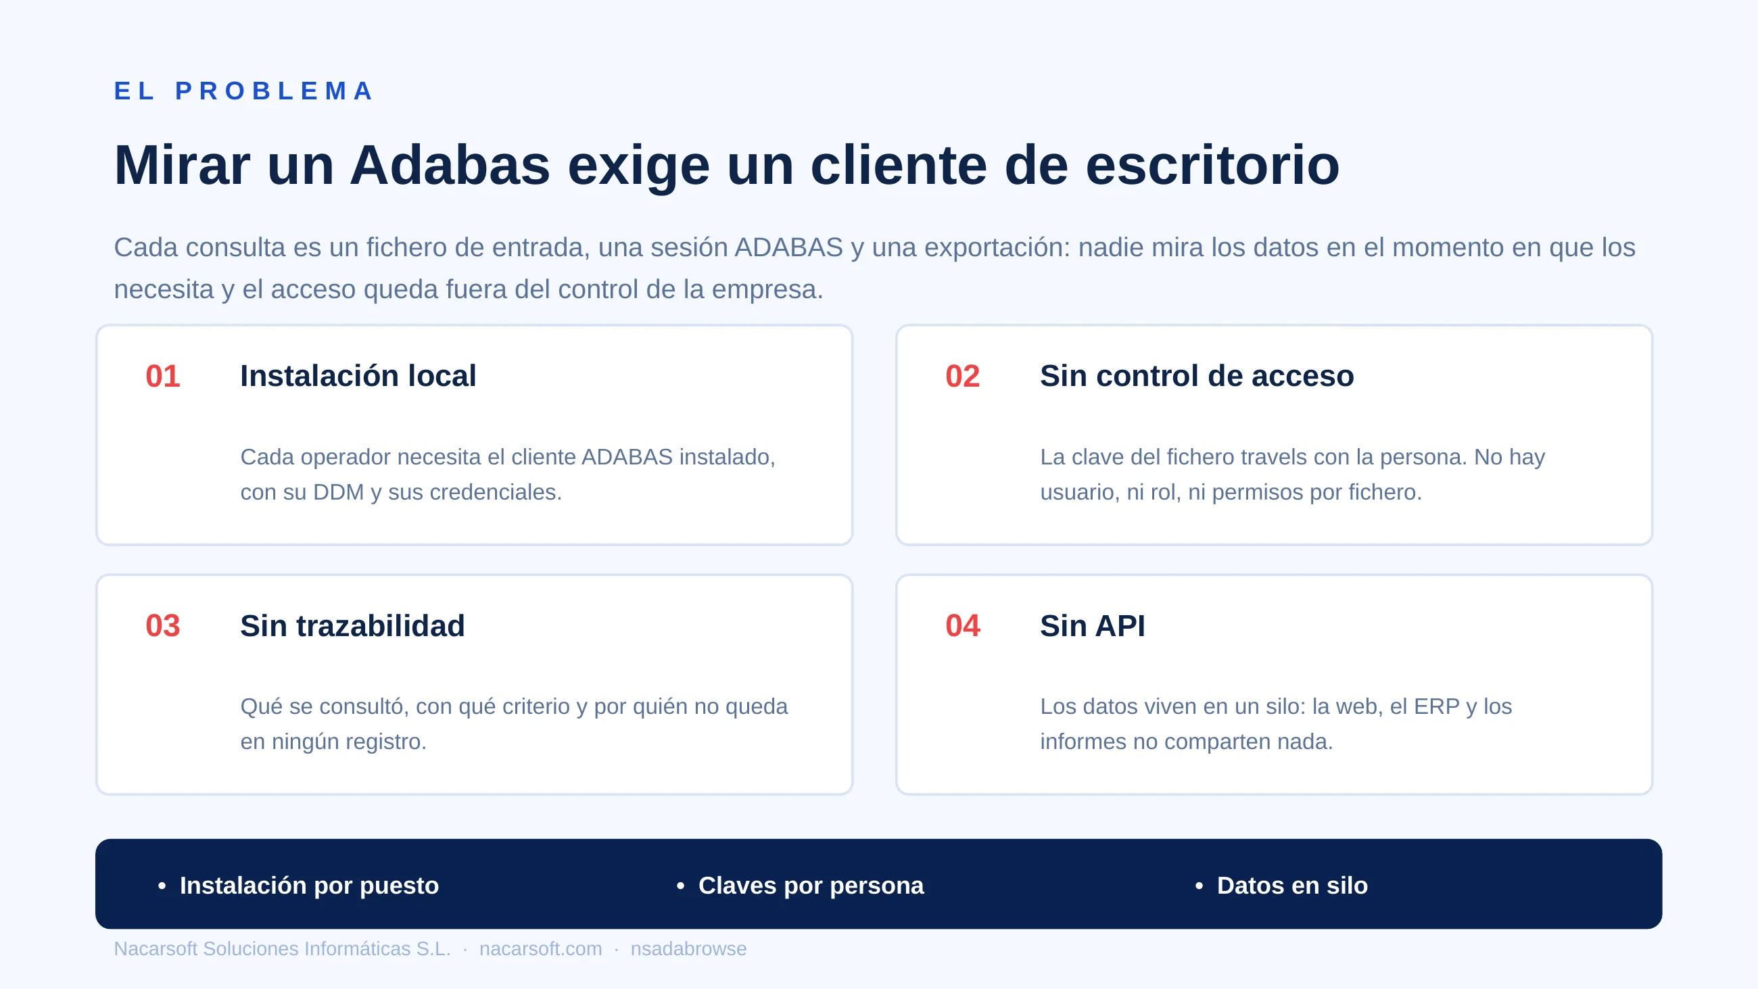Viewport: 1758px width, 989px height.
Task: Click the red 03 card number
Action: tap(162, 626)
